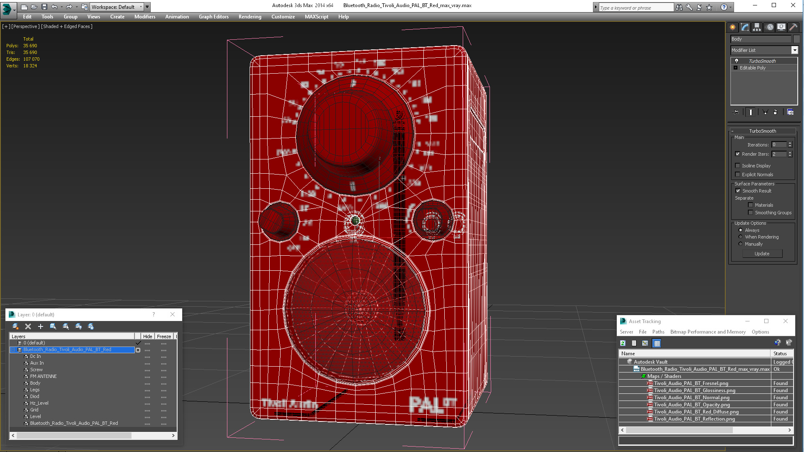Image resolution: width=804 pixels, height=452 pixels.
Task: Remove modifier from stack icon
Action: coord(775,112)
